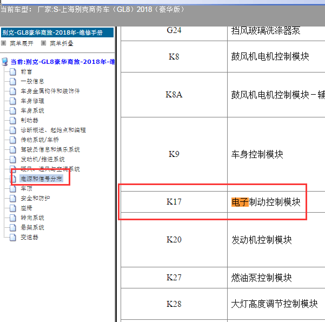
Task: Click the document icon beside 悬架系统
Action: click(x=14, y=227)
